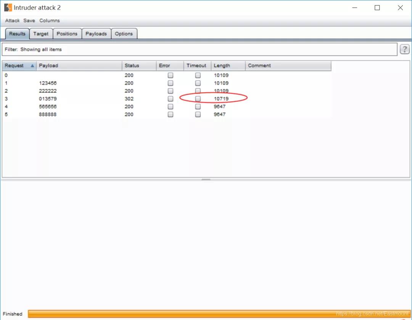Sort by the Payload column header
The height and width of the screenshot is (320, 412).
pyautogui.click(x=79, y=66)
